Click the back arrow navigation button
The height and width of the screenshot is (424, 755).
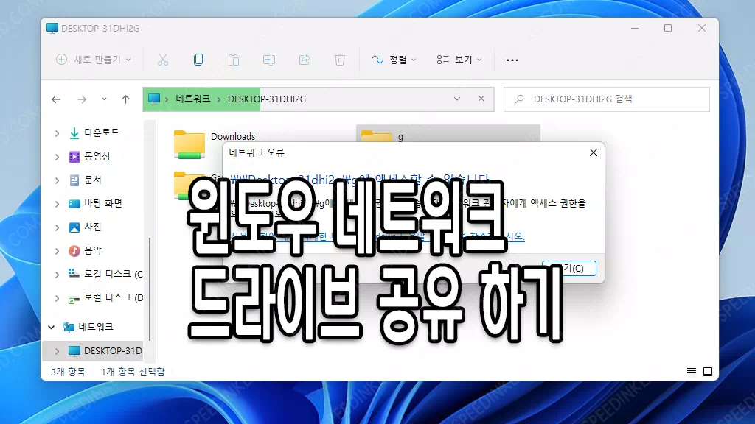point(56,99)
